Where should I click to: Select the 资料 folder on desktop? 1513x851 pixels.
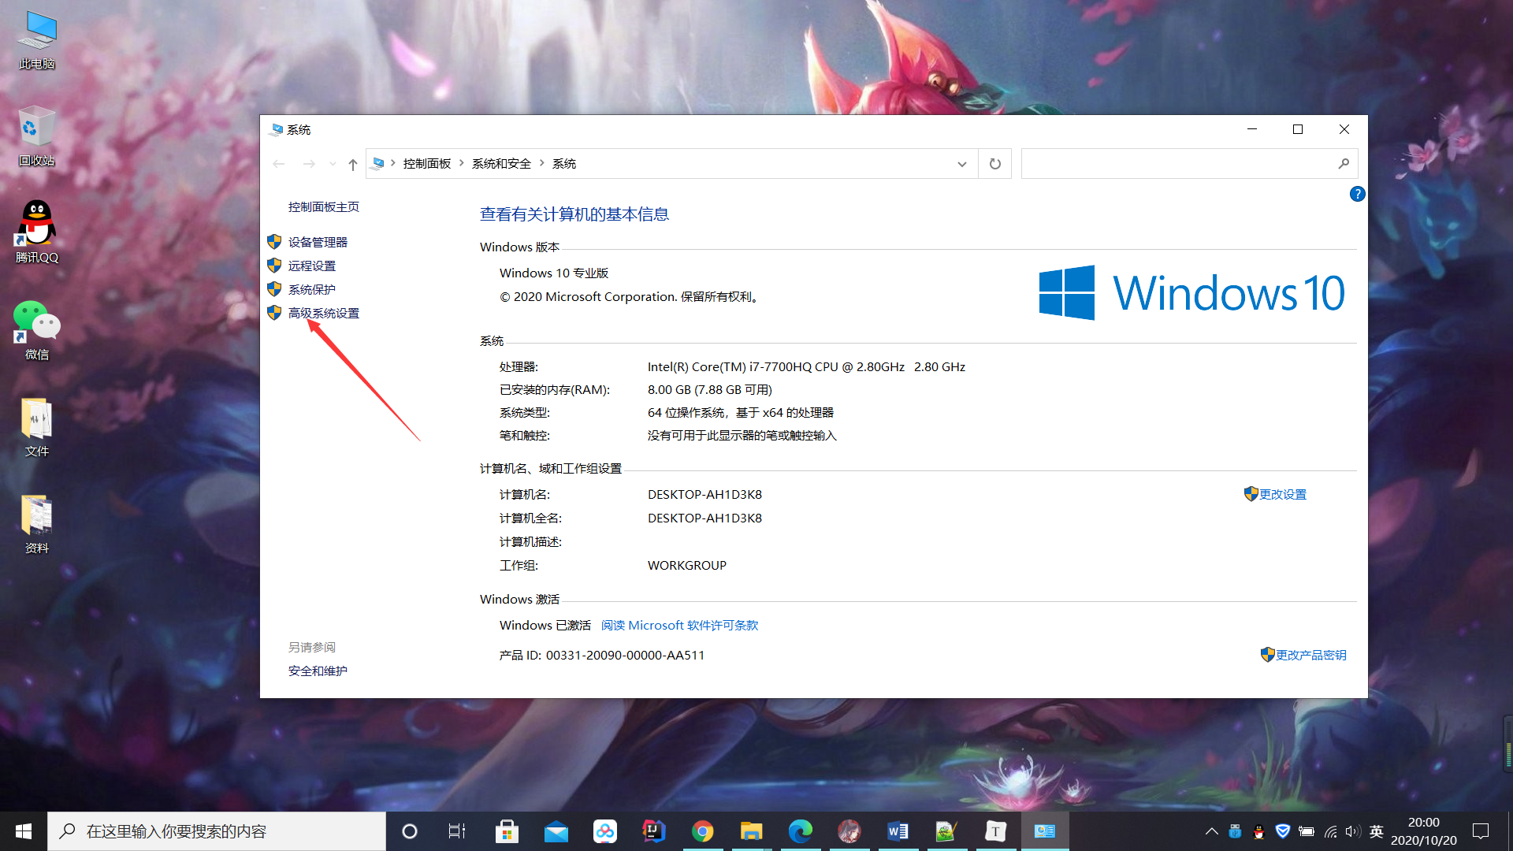point(37,525)
